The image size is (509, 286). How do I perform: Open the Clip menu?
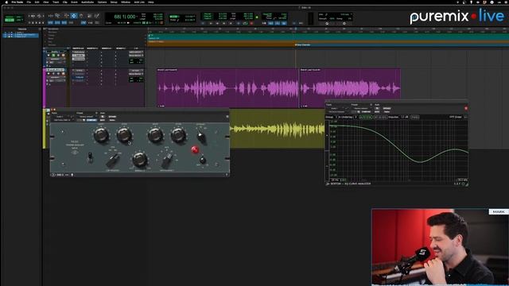[x=65, y=2]
